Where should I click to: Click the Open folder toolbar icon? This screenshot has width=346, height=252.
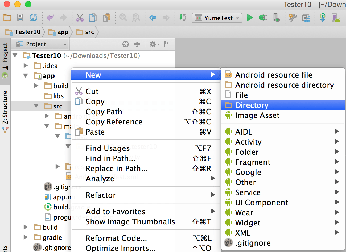tap(7, 18)
